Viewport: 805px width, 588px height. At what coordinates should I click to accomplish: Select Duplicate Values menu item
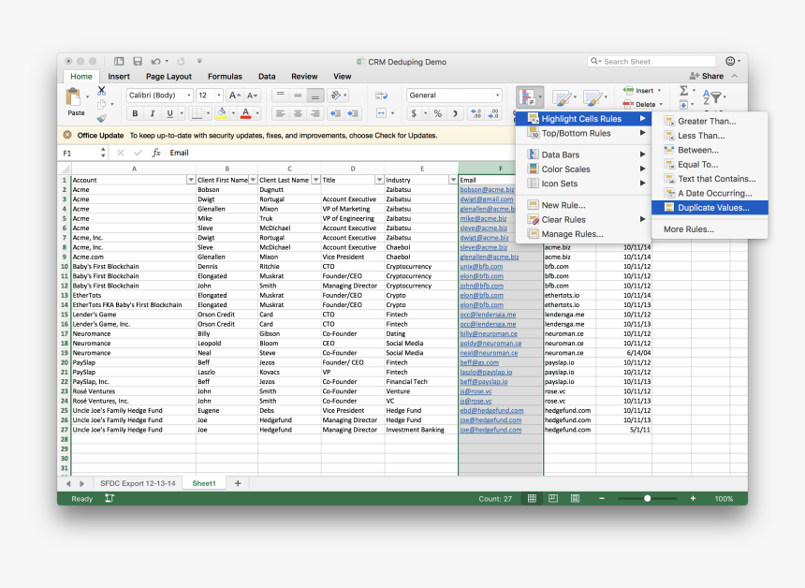710,208
